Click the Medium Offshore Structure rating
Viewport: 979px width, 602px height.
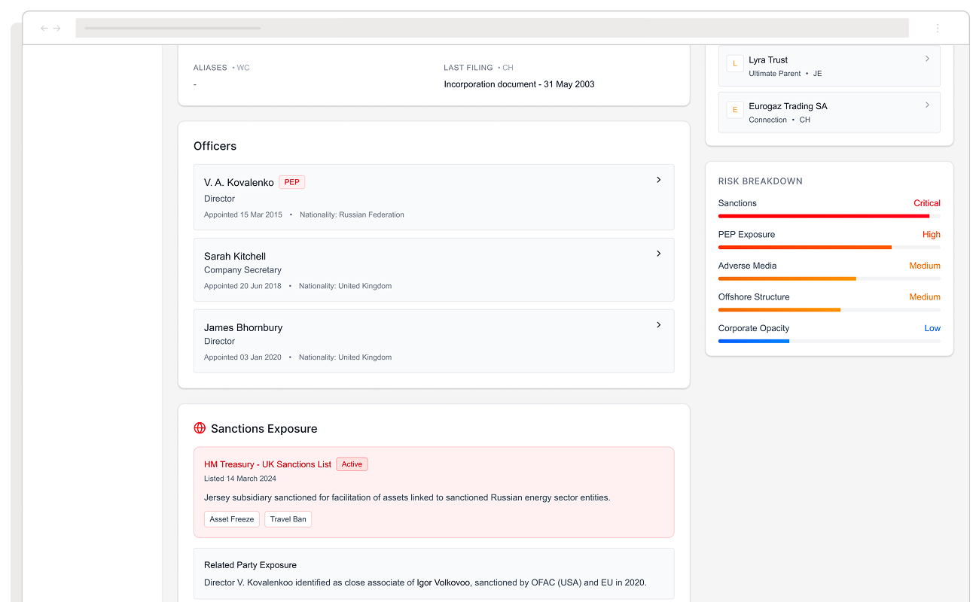925,297
